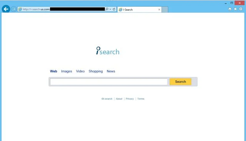246x141 pixels.
Task: Switch to the Video search category
Action: pos(80,71)
